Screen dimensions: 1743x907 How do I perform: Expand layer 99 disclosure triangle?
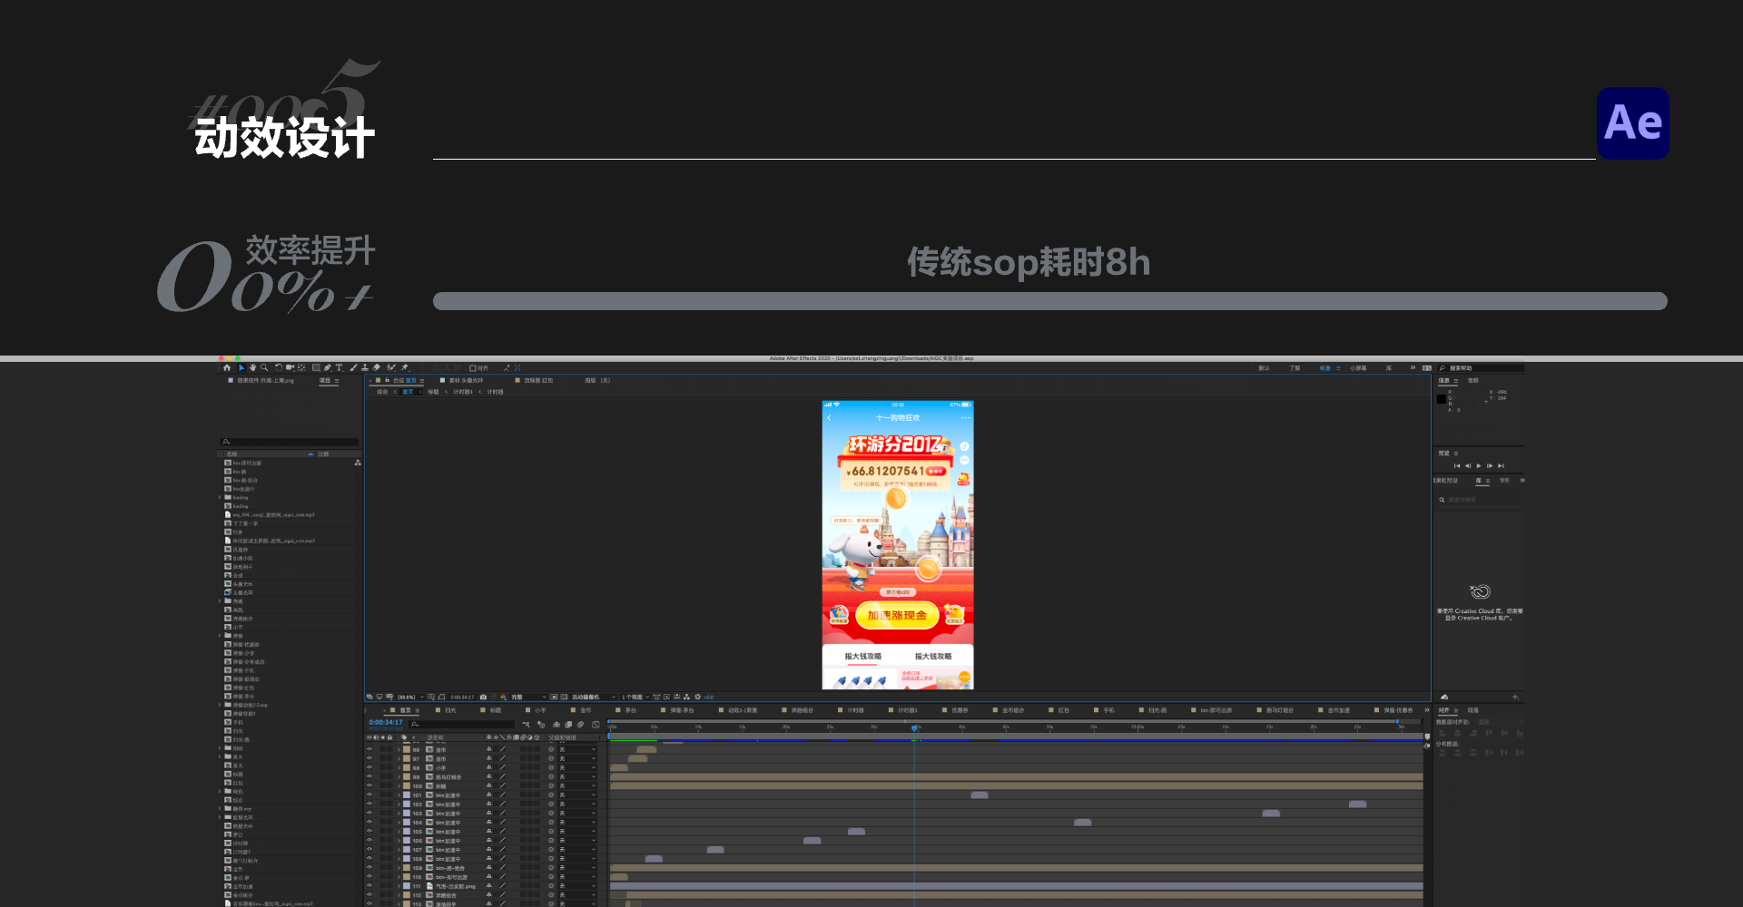(399, 777)
